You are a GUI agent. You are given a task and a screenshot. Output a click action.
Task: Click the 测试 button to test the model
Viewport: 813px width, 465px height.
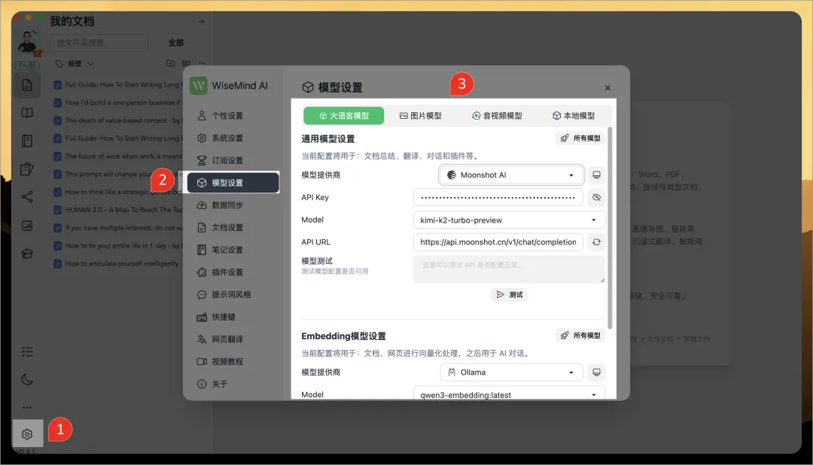tap(509, 296)
